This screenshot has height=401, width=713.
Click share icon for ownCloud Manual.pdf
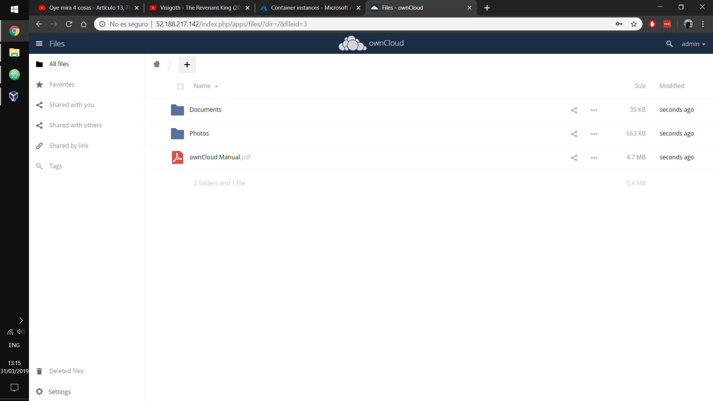(574, 157)
